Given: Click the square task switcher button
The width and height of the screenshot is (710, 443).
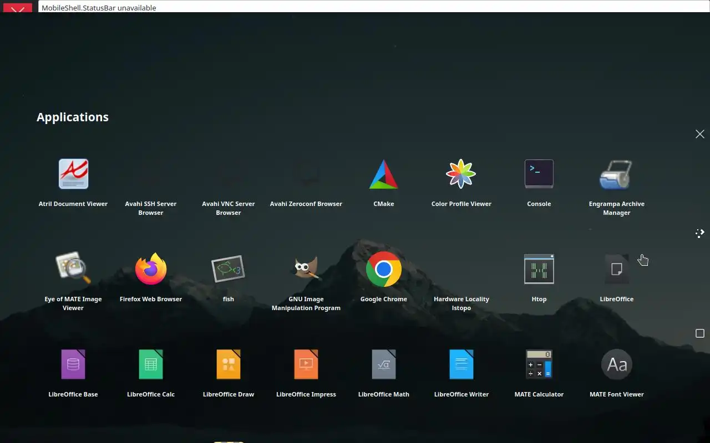Looking at the screenshot, I should point(700,333).
